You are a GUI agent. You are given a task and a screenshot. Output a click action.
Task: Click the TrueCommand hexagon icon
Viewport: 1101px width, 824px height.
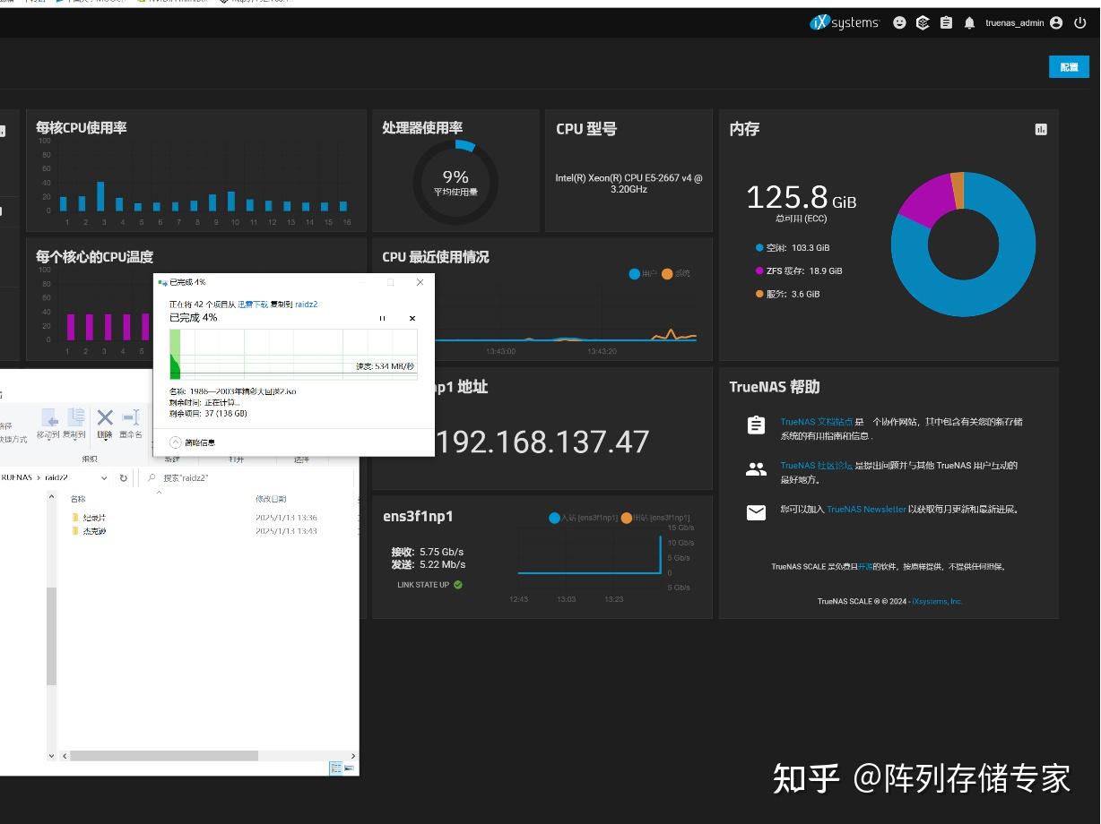point(922,22)
